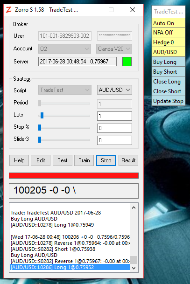The width and height of the screenshot is (190, 284).
Task: Open the TradeTest script dropdown
Action: pos(65,90)
